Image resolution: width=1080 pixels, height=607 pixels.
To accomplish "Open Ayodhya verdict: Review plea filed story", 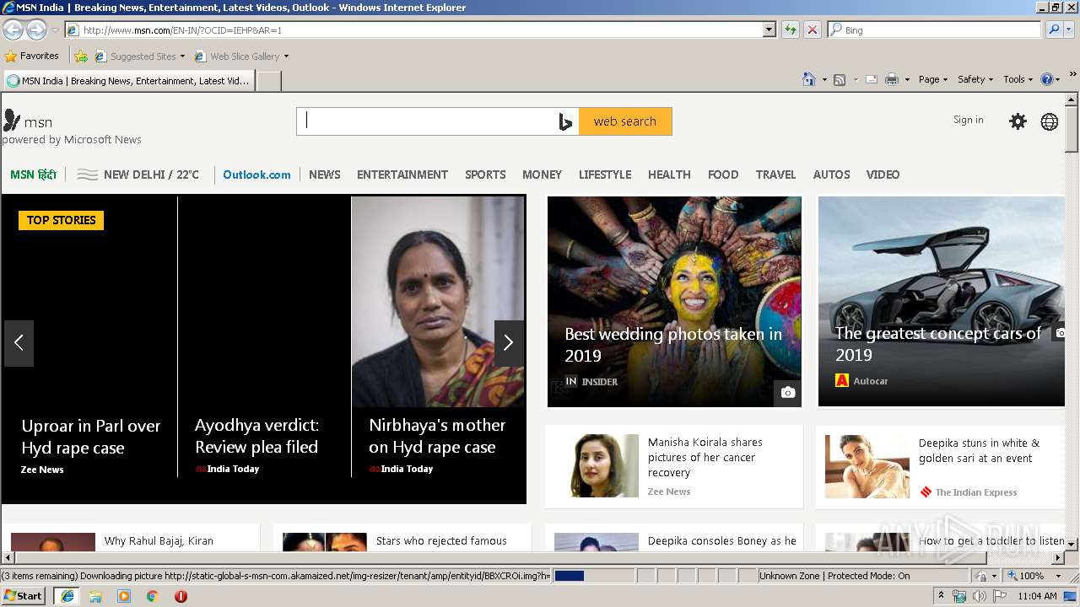I will [x=256, y=436].
